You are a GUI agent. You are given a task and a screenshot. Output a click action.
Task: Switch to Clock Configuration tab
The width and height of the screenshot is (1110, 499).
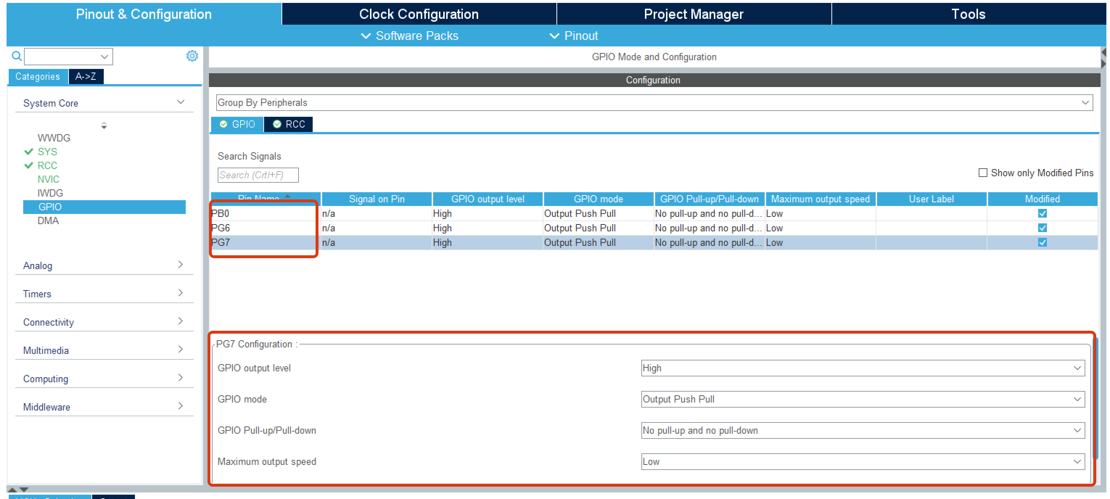click(418, 14)
